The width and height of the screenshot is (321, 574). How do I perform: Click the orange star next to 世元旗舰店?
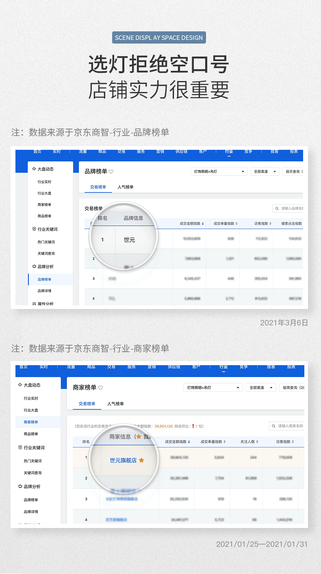point(141,460)
